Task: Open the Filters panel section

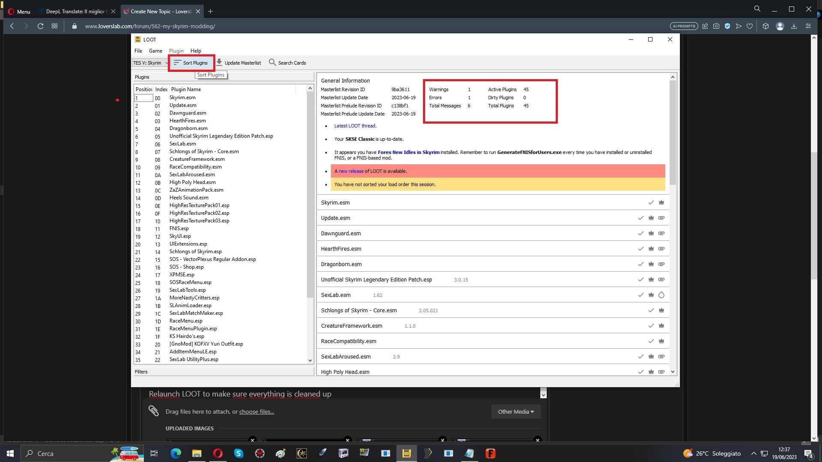Action: 223,372
